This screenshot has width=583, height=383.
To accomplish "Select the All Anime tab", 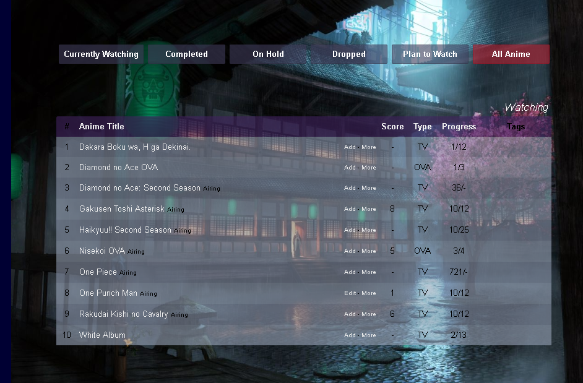I will point(511,54).
